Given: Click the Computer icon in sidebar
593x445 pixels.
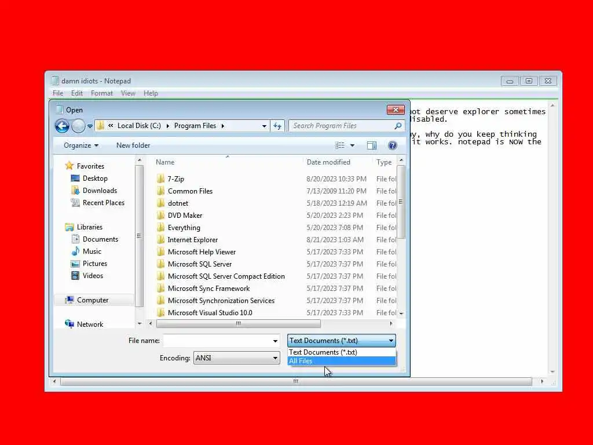Looking at the screenshot, I should pyautogui.click(x=69, y=300).
